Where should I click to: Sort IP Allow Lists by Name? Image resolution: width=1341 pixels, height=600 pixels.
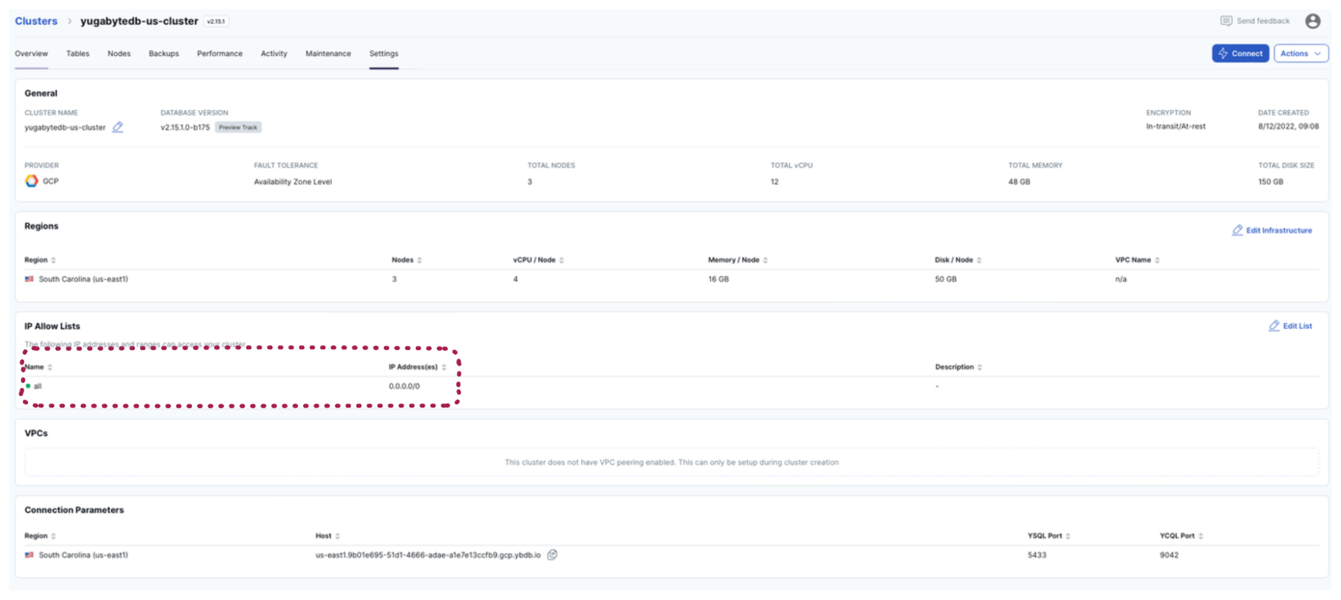click(50, 367)
